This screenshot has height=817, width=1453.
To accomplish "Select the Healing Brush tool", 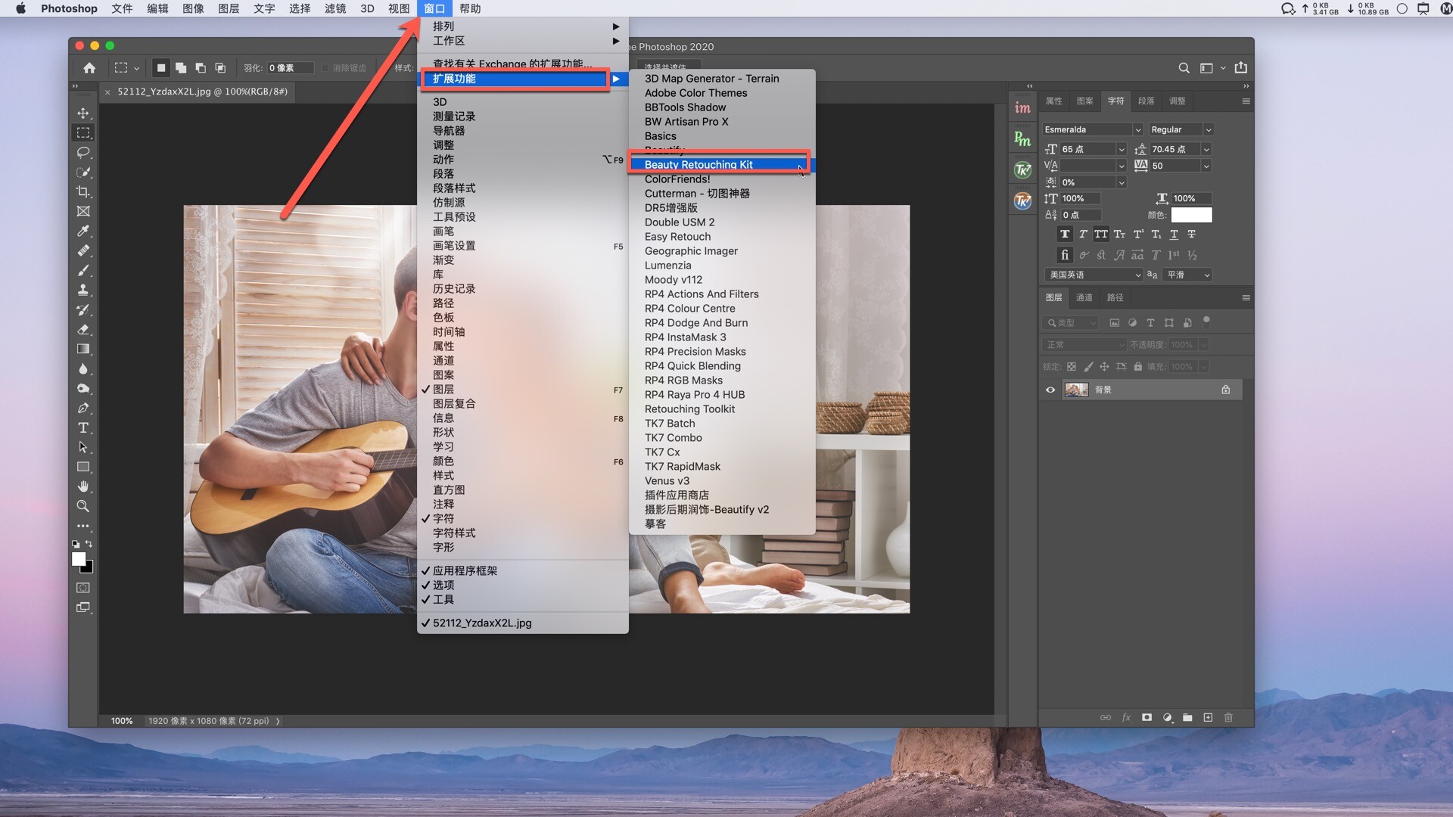I will pyautogui.click(x=83, y=250).
